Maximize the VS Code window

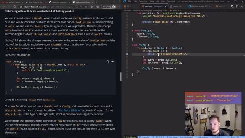click(x=235, y=2)
